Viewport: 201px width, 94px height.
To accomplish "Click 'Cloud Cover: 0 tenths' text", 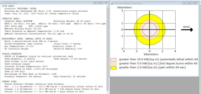I will click(67, 44).
